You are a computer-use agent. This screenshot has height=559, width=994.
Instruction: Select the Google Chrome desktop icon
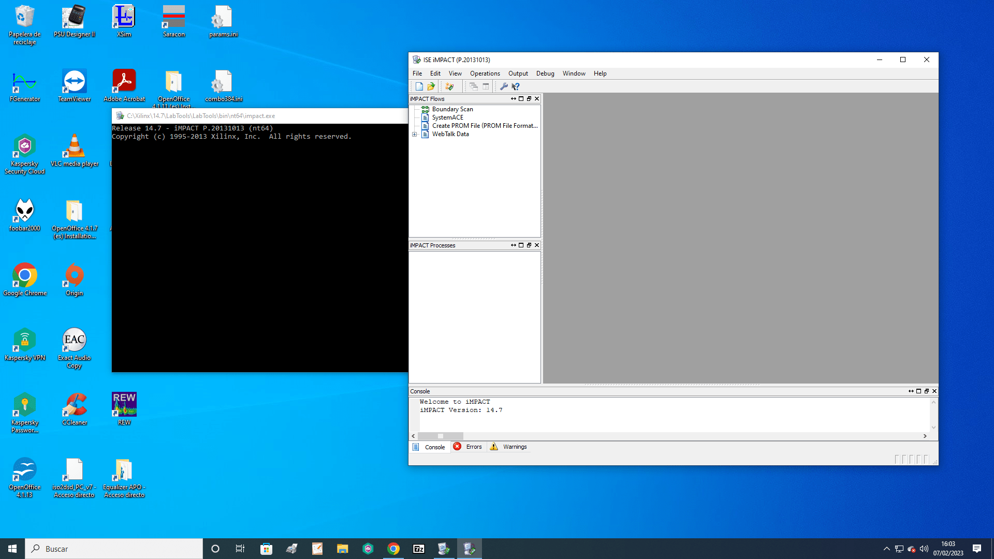pyautogui.click(x=25, y=280)
